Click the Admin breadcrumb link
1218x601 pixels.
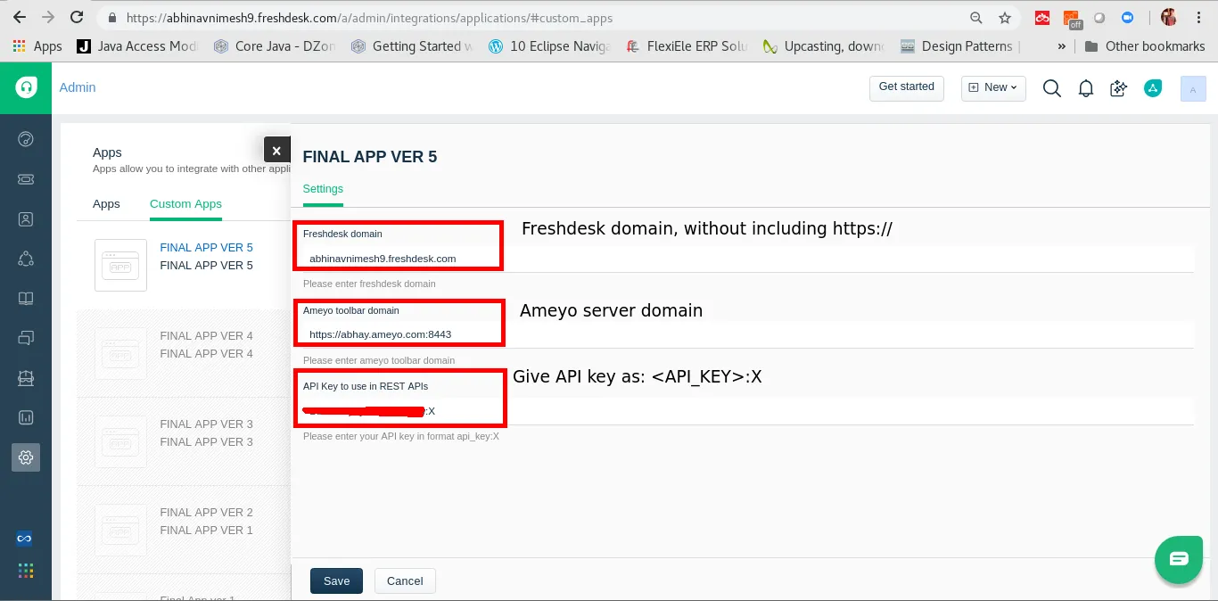click(78, 87)
